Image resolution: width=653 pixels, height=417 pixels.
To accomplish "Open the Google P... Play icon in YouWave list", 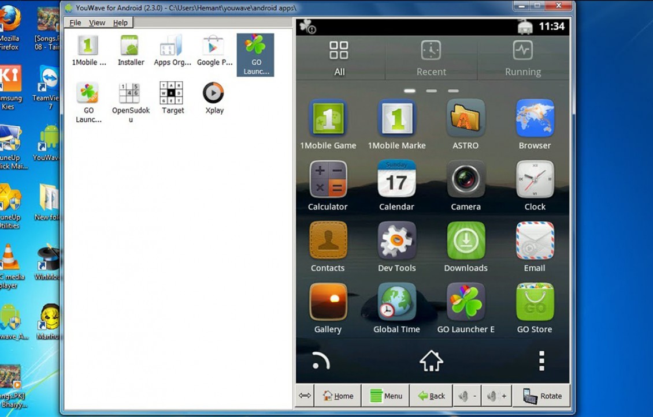I will coord(214,51).
